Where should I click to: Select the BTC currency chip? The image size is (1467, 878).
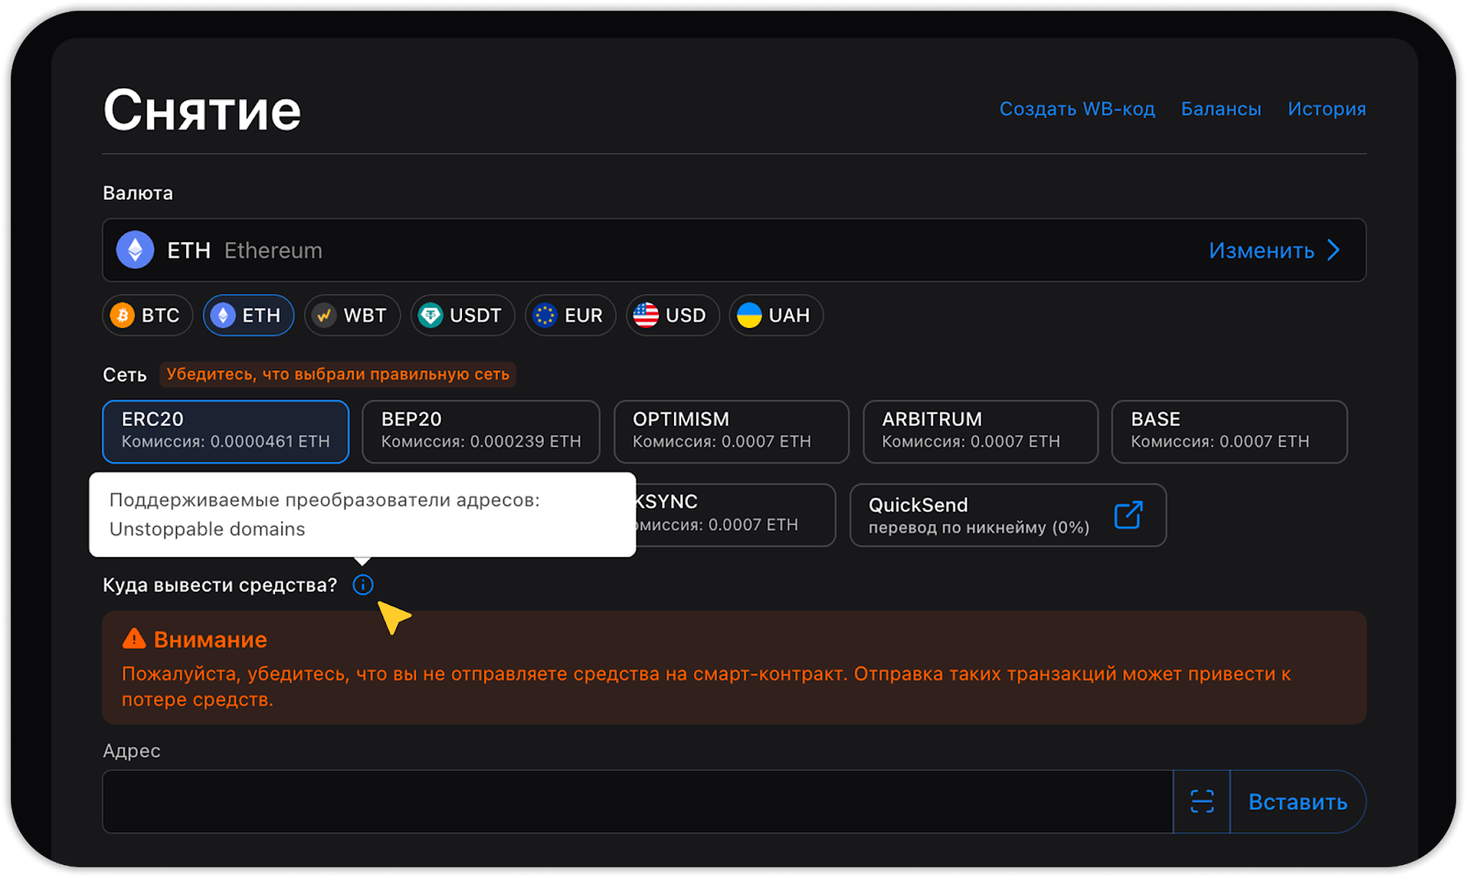point(148,315)
